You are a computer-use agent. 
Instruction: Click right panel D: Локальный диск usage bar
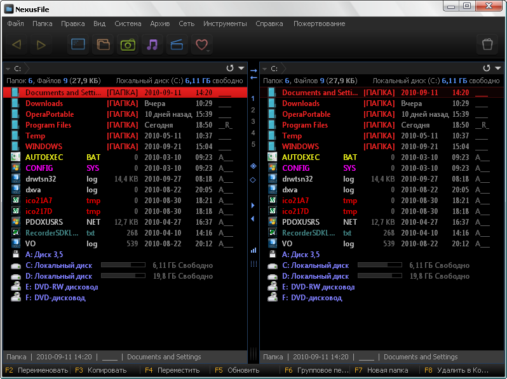point(380,276)
